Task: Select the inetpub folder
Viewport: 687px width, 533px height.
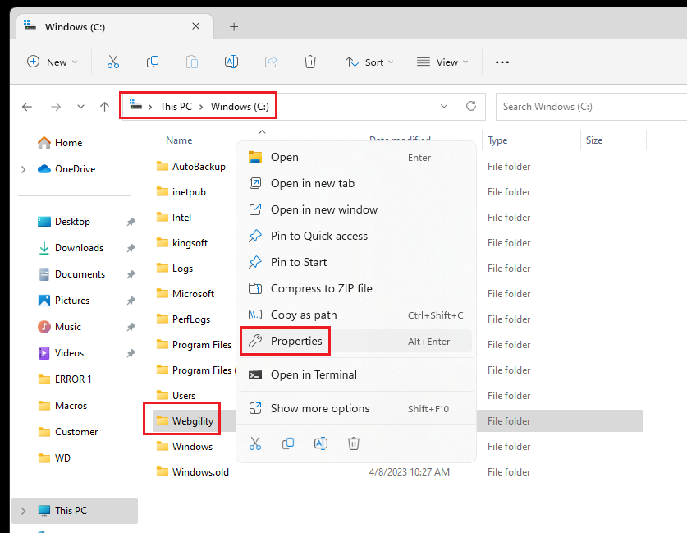Action: pyautogui.click(x=181, y=192)
